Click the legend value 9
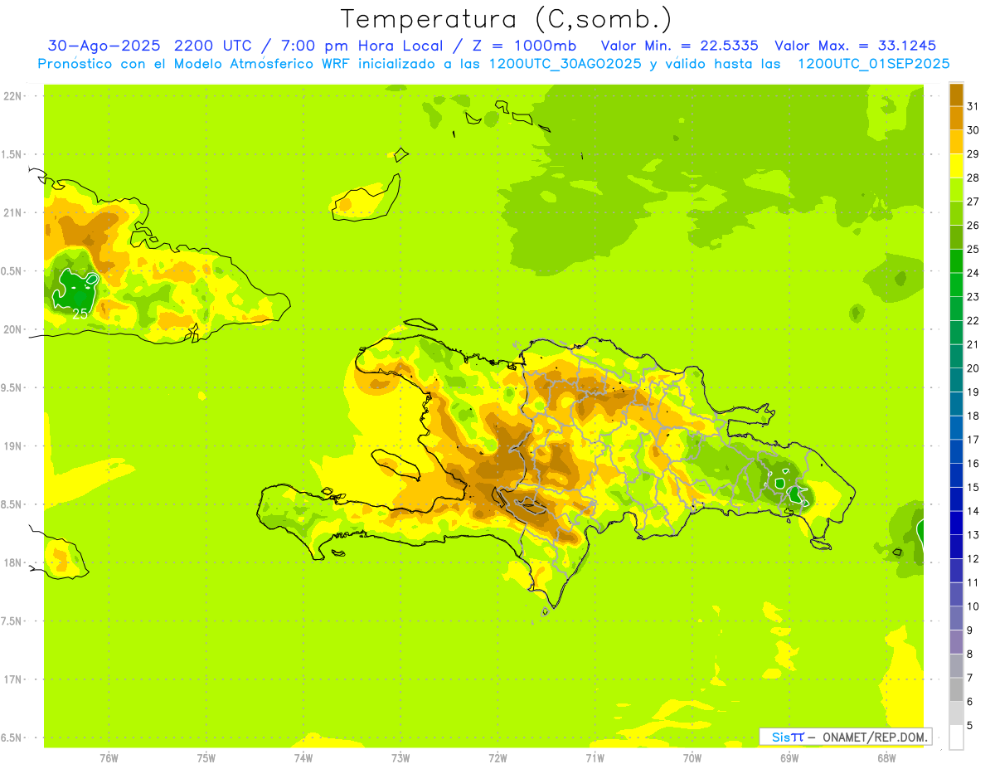995x769 pixels. (x=970, y=630)
